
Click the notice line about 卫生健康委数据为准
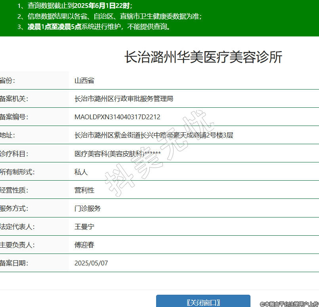[115, 16]
